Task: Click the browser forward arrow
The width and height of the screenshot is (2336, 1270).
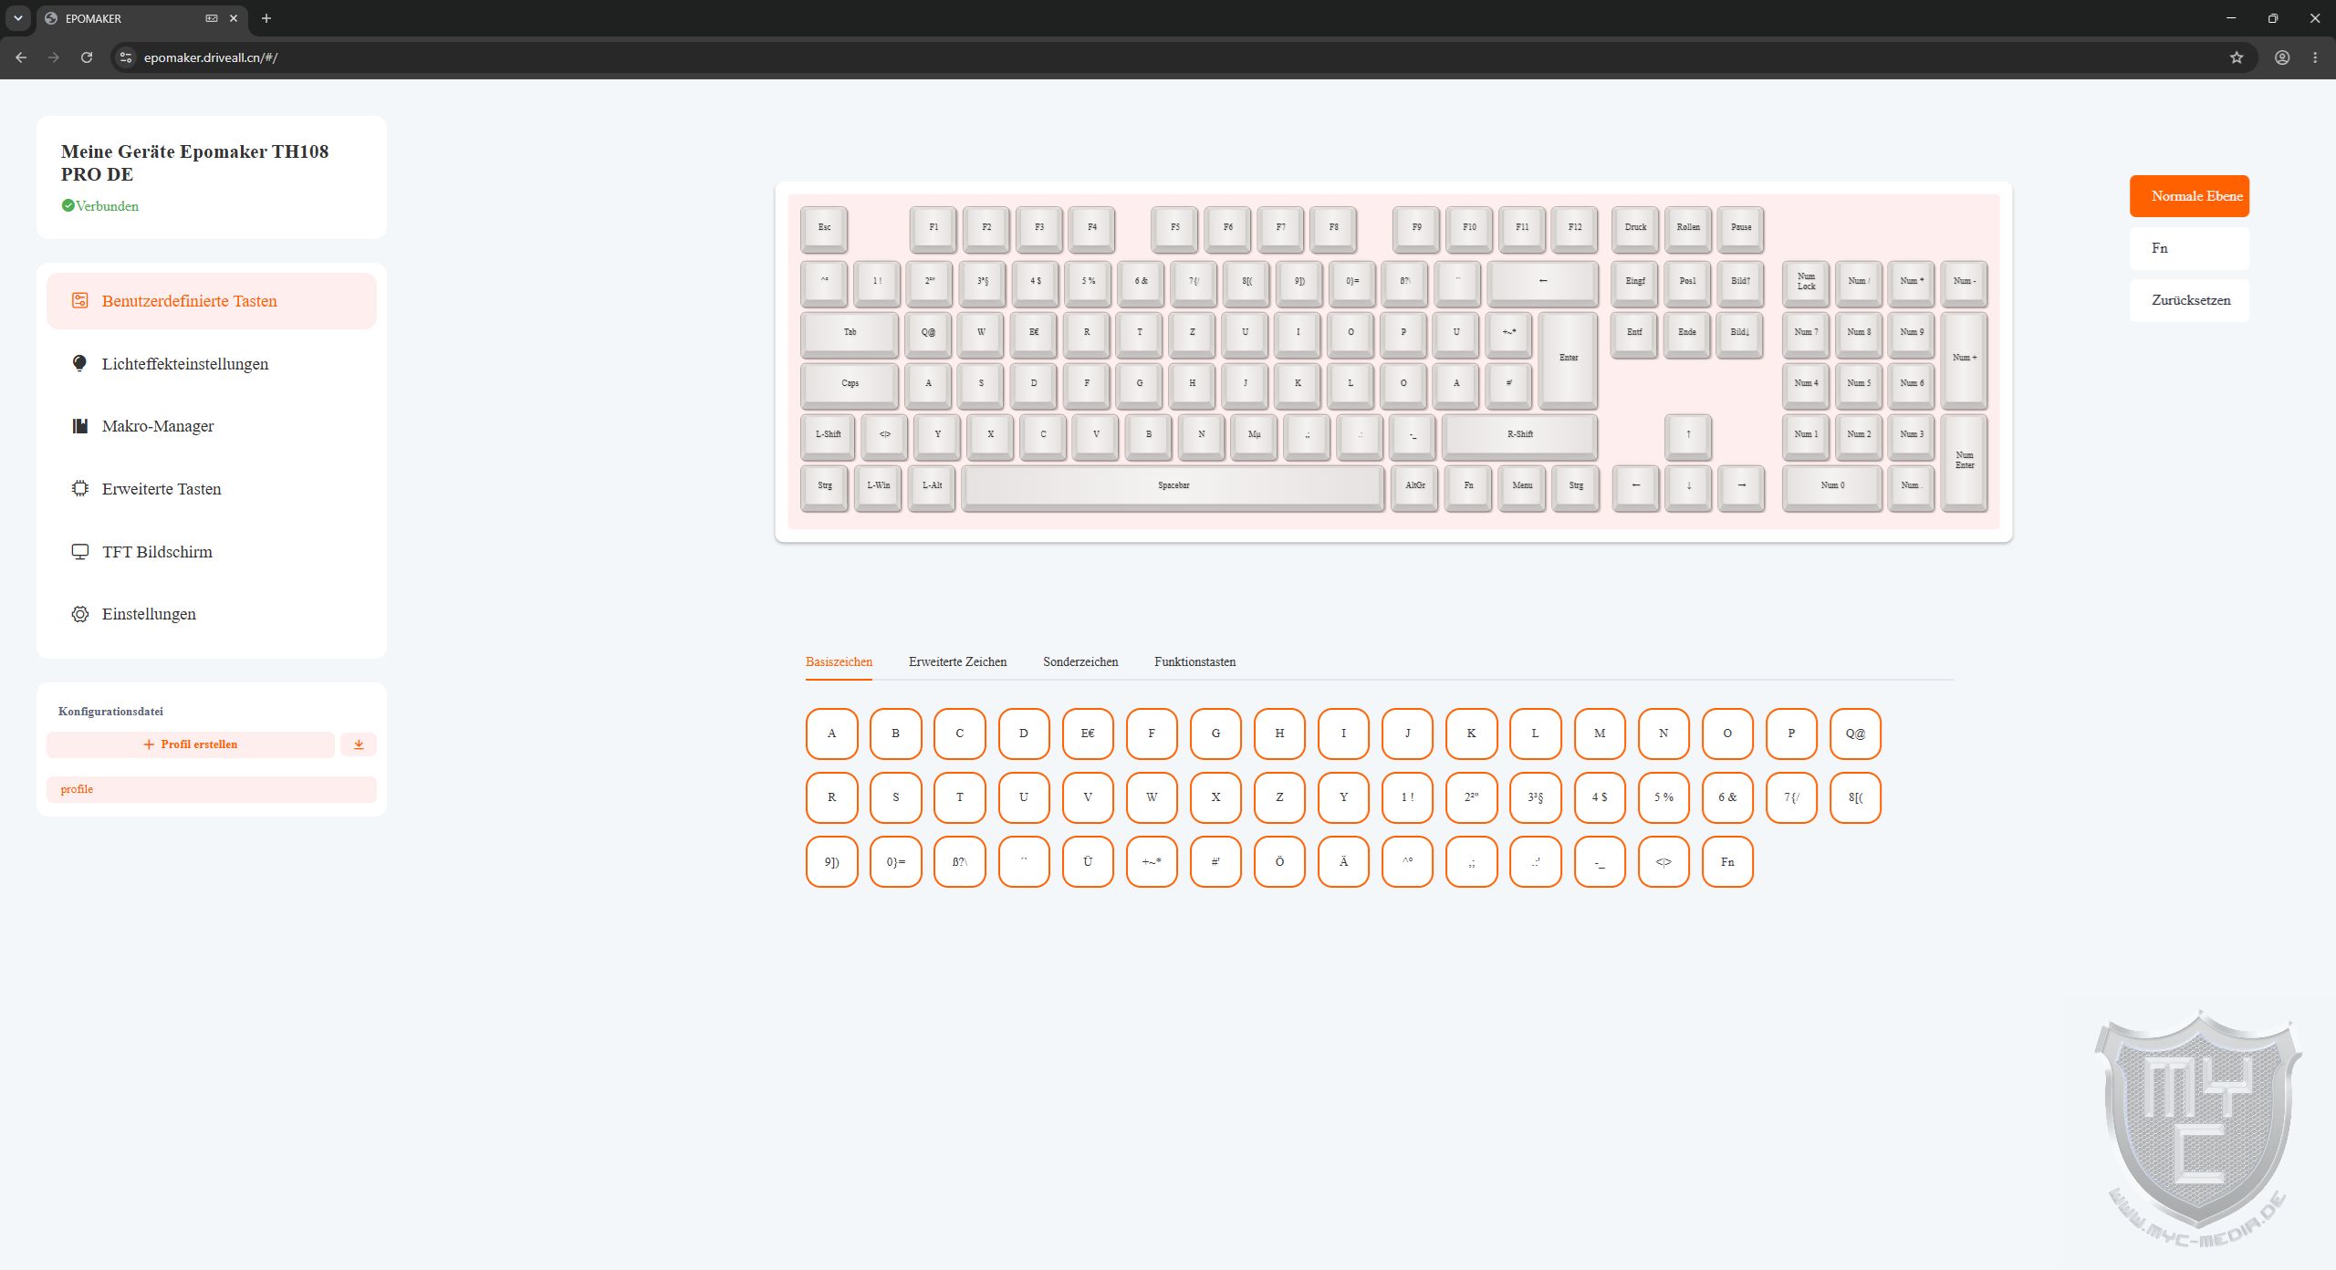Action: point(54,57)
